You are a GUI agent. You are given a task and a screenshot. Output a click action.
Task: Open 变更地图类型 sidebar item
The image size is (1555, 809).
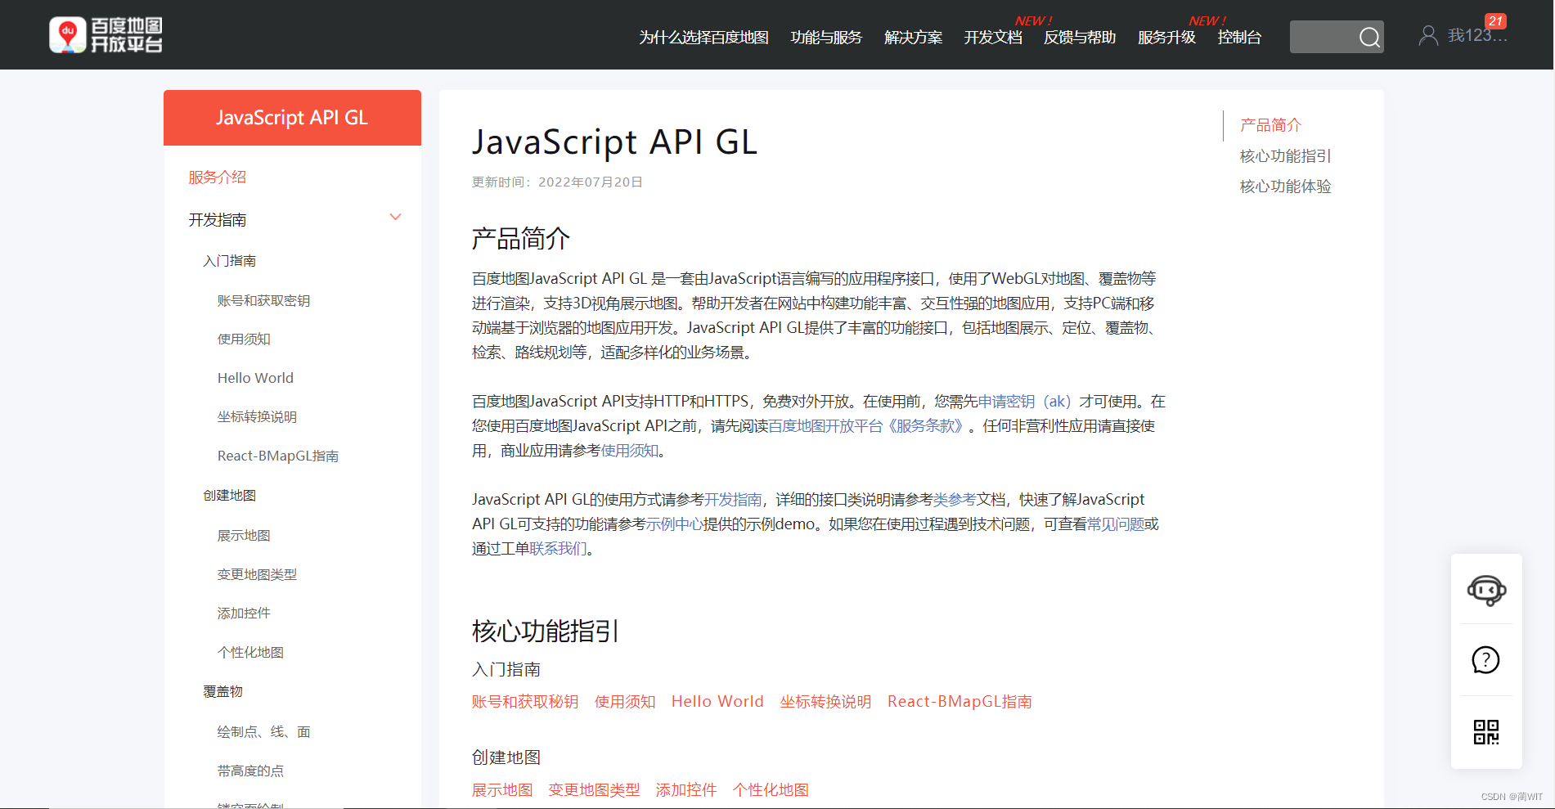point(257,575)
